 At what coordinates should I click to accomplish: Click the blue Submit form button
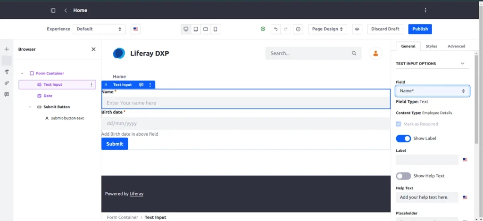pos(115,144)
